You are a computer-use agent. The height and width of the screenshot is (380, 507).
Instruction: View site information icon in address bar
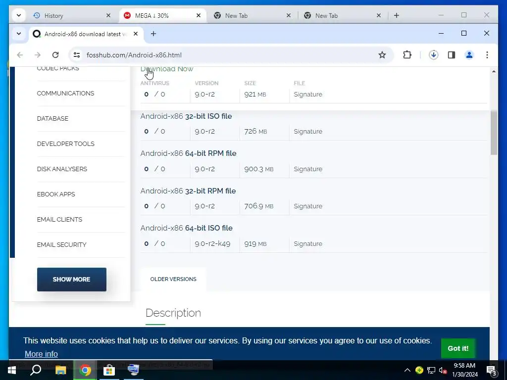click(x=77, y=55)
